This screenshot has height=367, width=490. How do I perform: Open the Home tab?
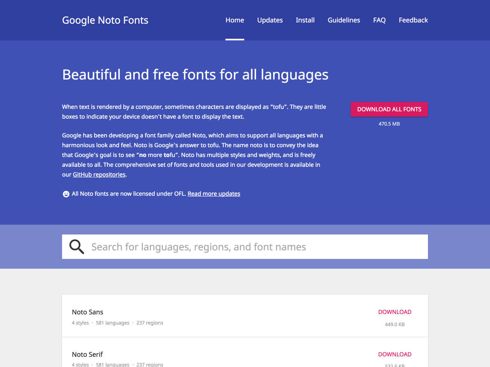point(235,20)
